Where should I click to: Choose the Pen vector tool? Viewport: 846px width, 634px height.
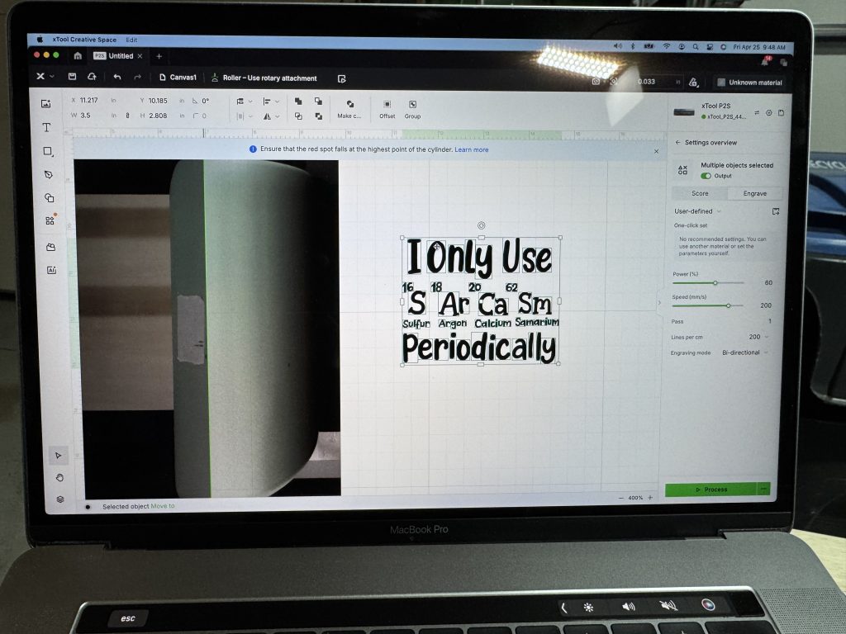coord(48,175)
